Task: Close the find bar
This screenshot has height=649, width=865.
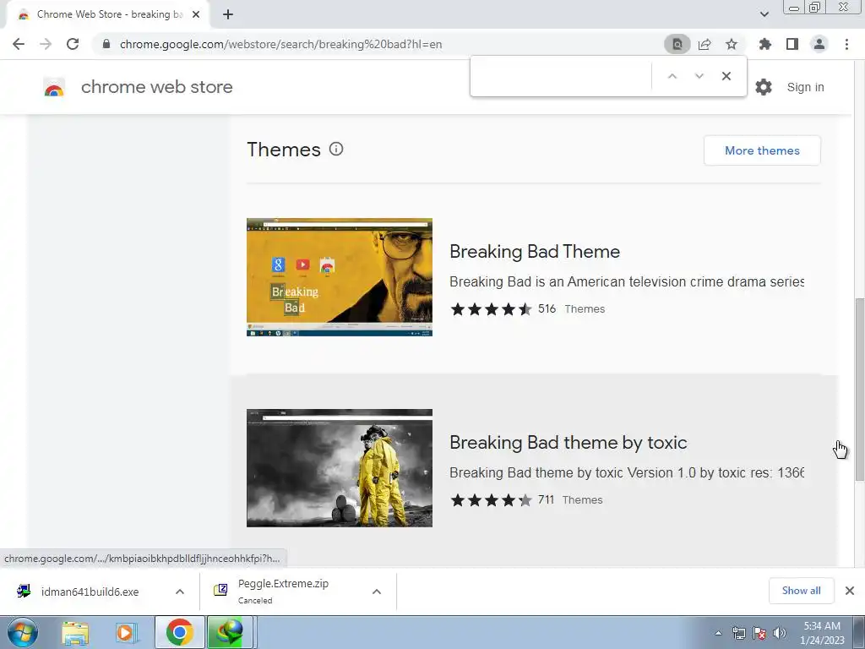Action: pyautogui.click(x=726, y=76)
